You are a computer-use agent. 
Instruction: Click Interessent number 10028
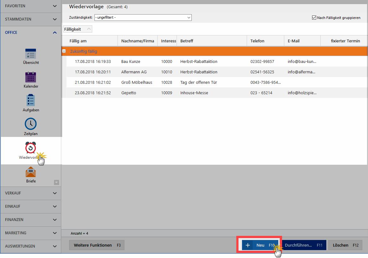pyautogui.click(x=167, y=83)
